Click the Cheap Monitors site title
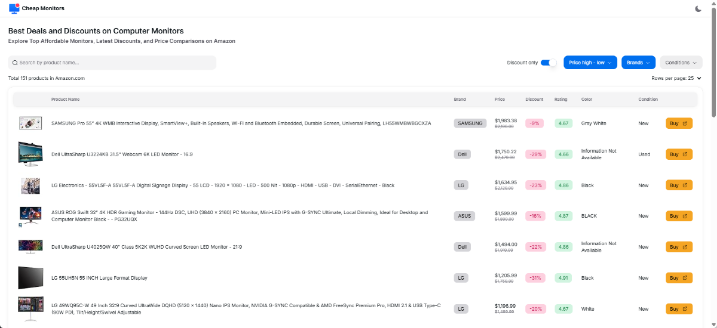This screenshot has height=328, width=717. (43, 8)
